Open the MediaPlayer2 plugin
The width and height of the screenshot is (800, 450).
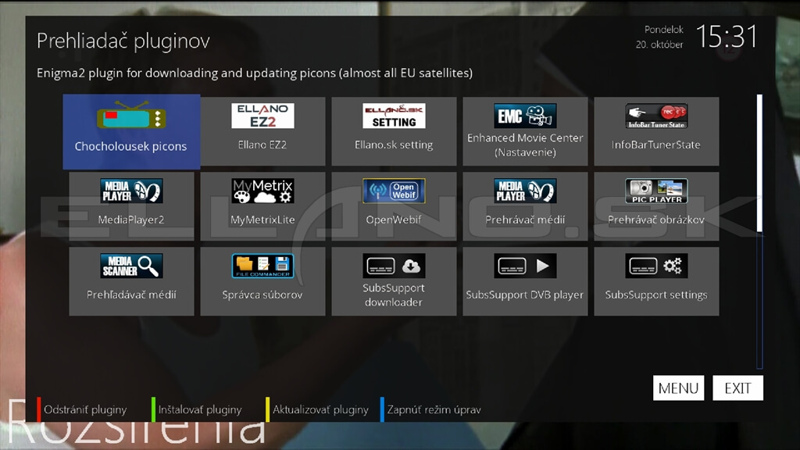click(x=131, y=206)
